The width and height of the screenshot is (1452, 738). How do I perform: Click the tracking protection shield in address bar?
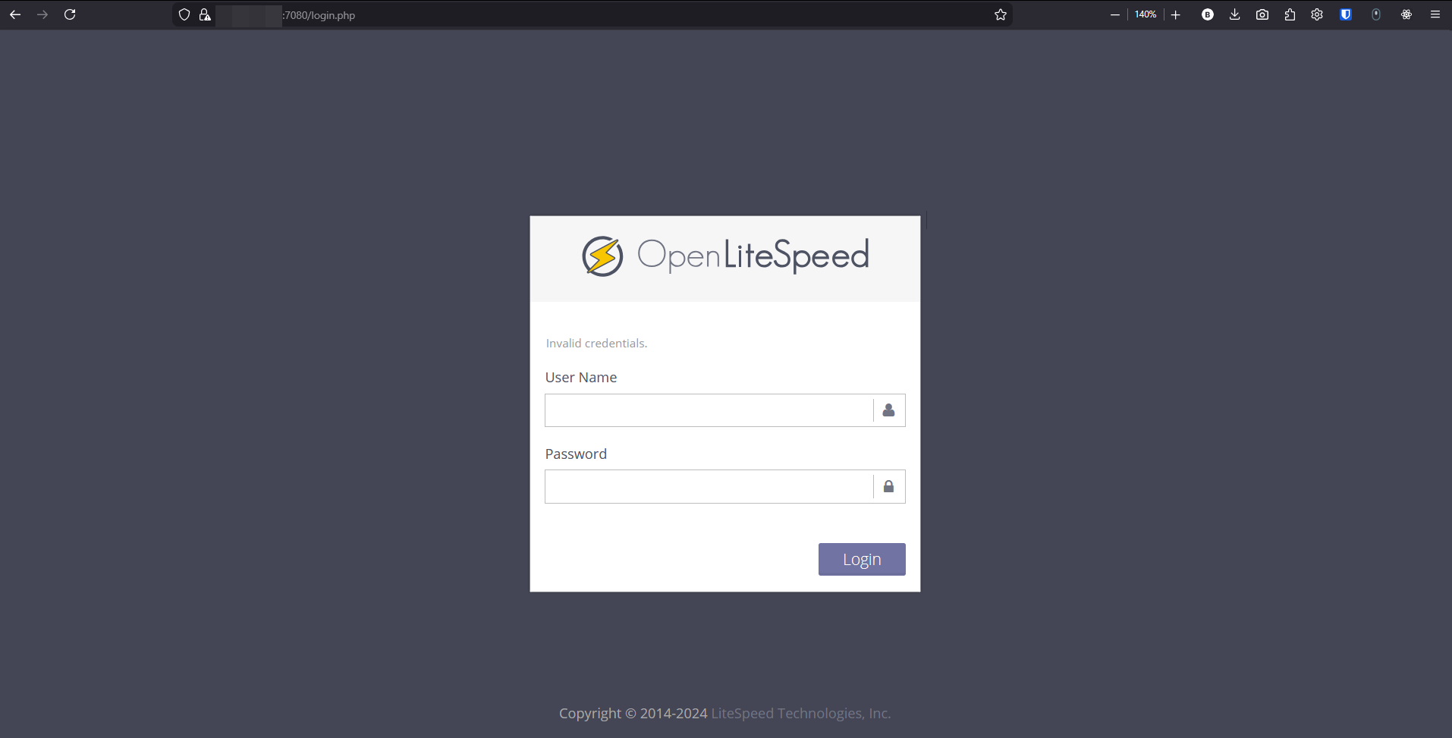point(184,14)
